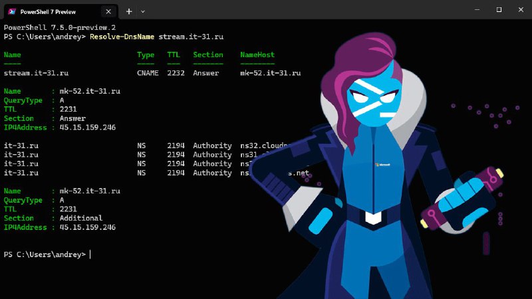Click the PowerShell icon in the tab

coord(12,11)
